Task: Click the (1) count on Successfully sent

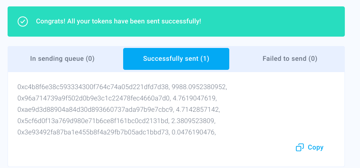Action: 205,59
